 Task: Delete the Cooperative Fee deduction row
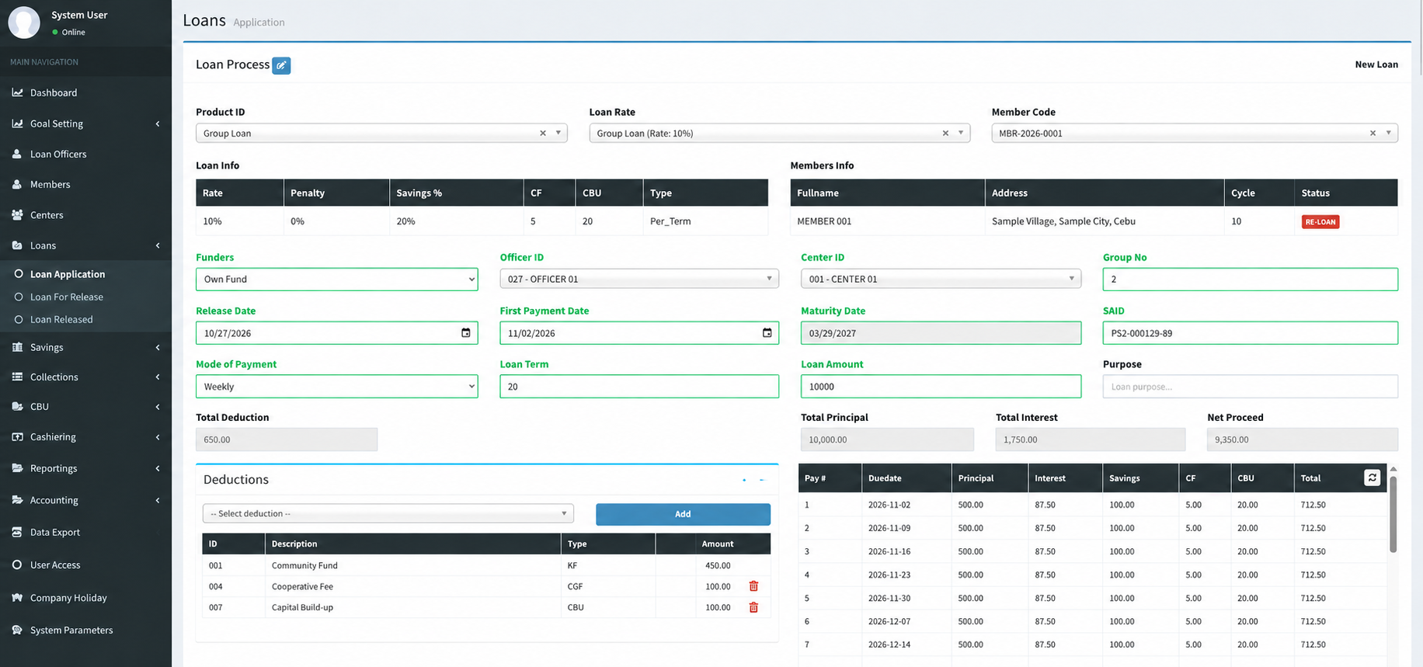(x=753, y=586)
